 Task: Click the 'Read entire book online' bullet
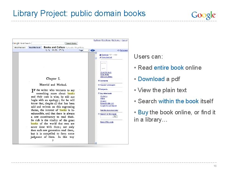[x=168, y=68]
